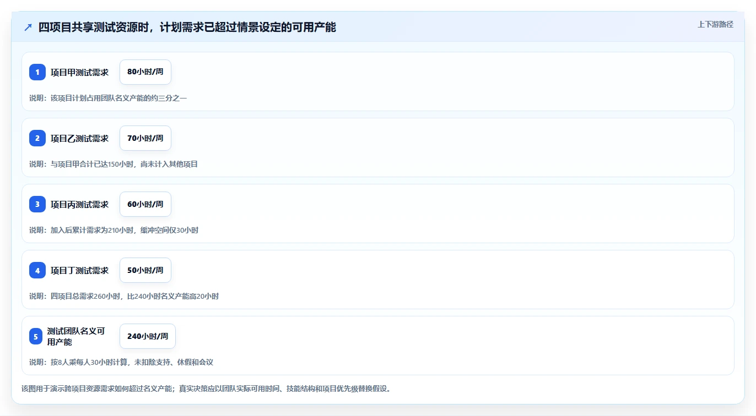This screenshot has width=756, height=416.
Task: Click the arrow icon beside the title
Action: [x=28, y=28]
